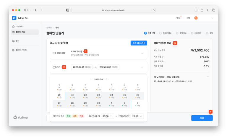Click the 다음 button
227x138 pixels.
pyautogui.click(x=202, y=118)
